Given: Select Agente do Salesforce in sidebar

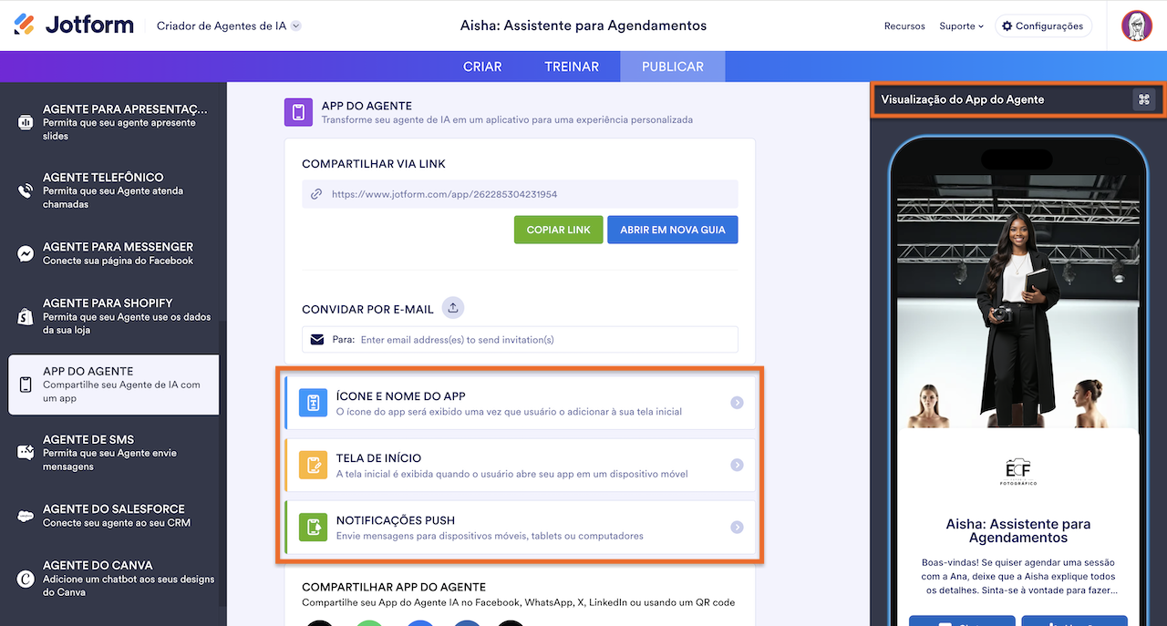Looking at the screenshot, I should tap(113, 516).
